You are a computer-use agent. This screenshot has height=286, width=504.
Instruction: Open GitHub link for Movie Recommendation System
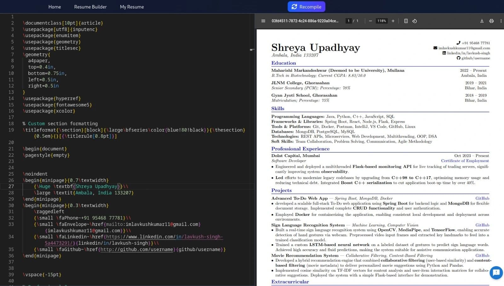click(x=482, y=256)
